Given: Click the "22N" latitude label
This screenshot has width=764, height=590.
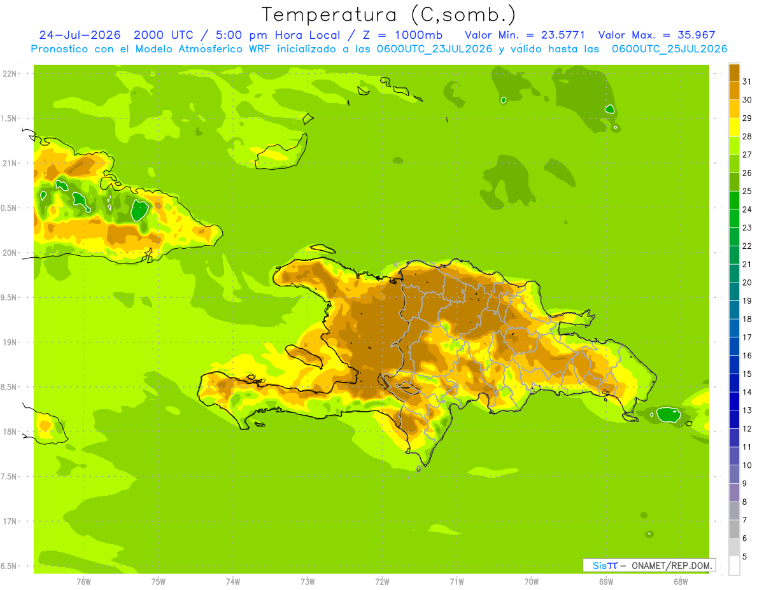Looking at the screenshot, I should click(9, 74).
